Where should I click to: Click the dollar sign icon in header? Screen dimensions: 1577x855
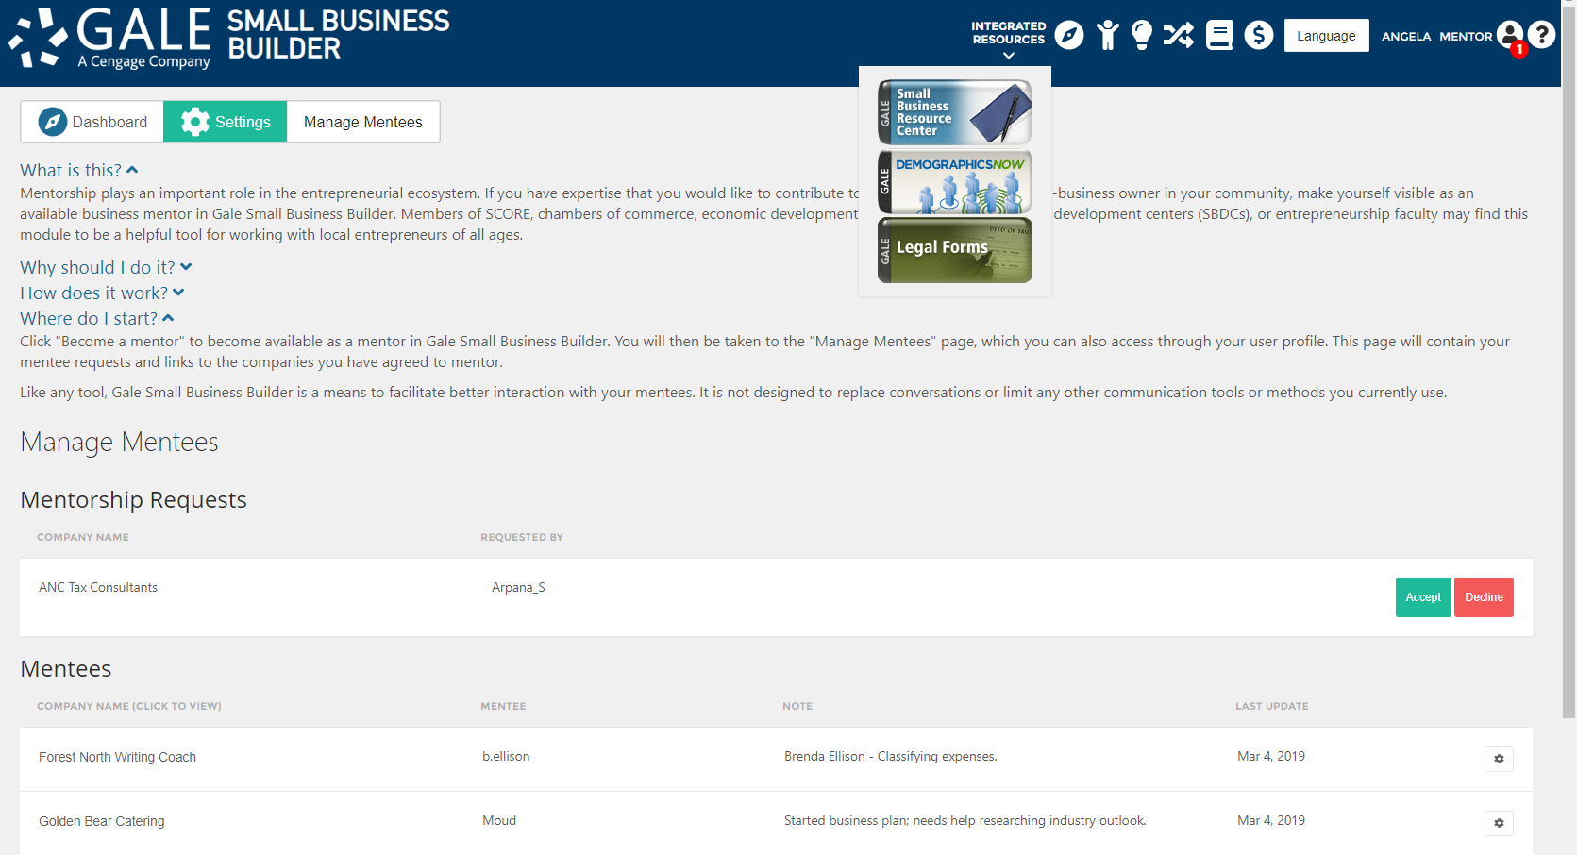pos(1259,36)
